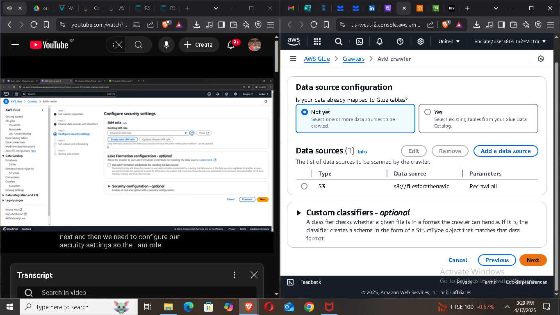Open YouTube notifications bell

tap(231, 45)
